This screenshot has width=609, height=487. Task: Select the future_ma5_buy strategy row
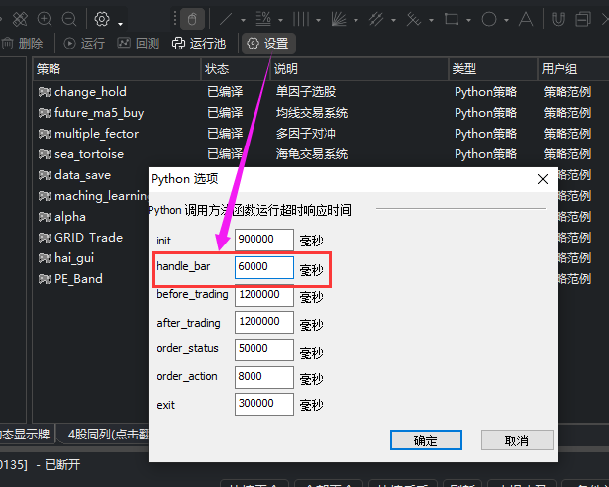[321, 113]
